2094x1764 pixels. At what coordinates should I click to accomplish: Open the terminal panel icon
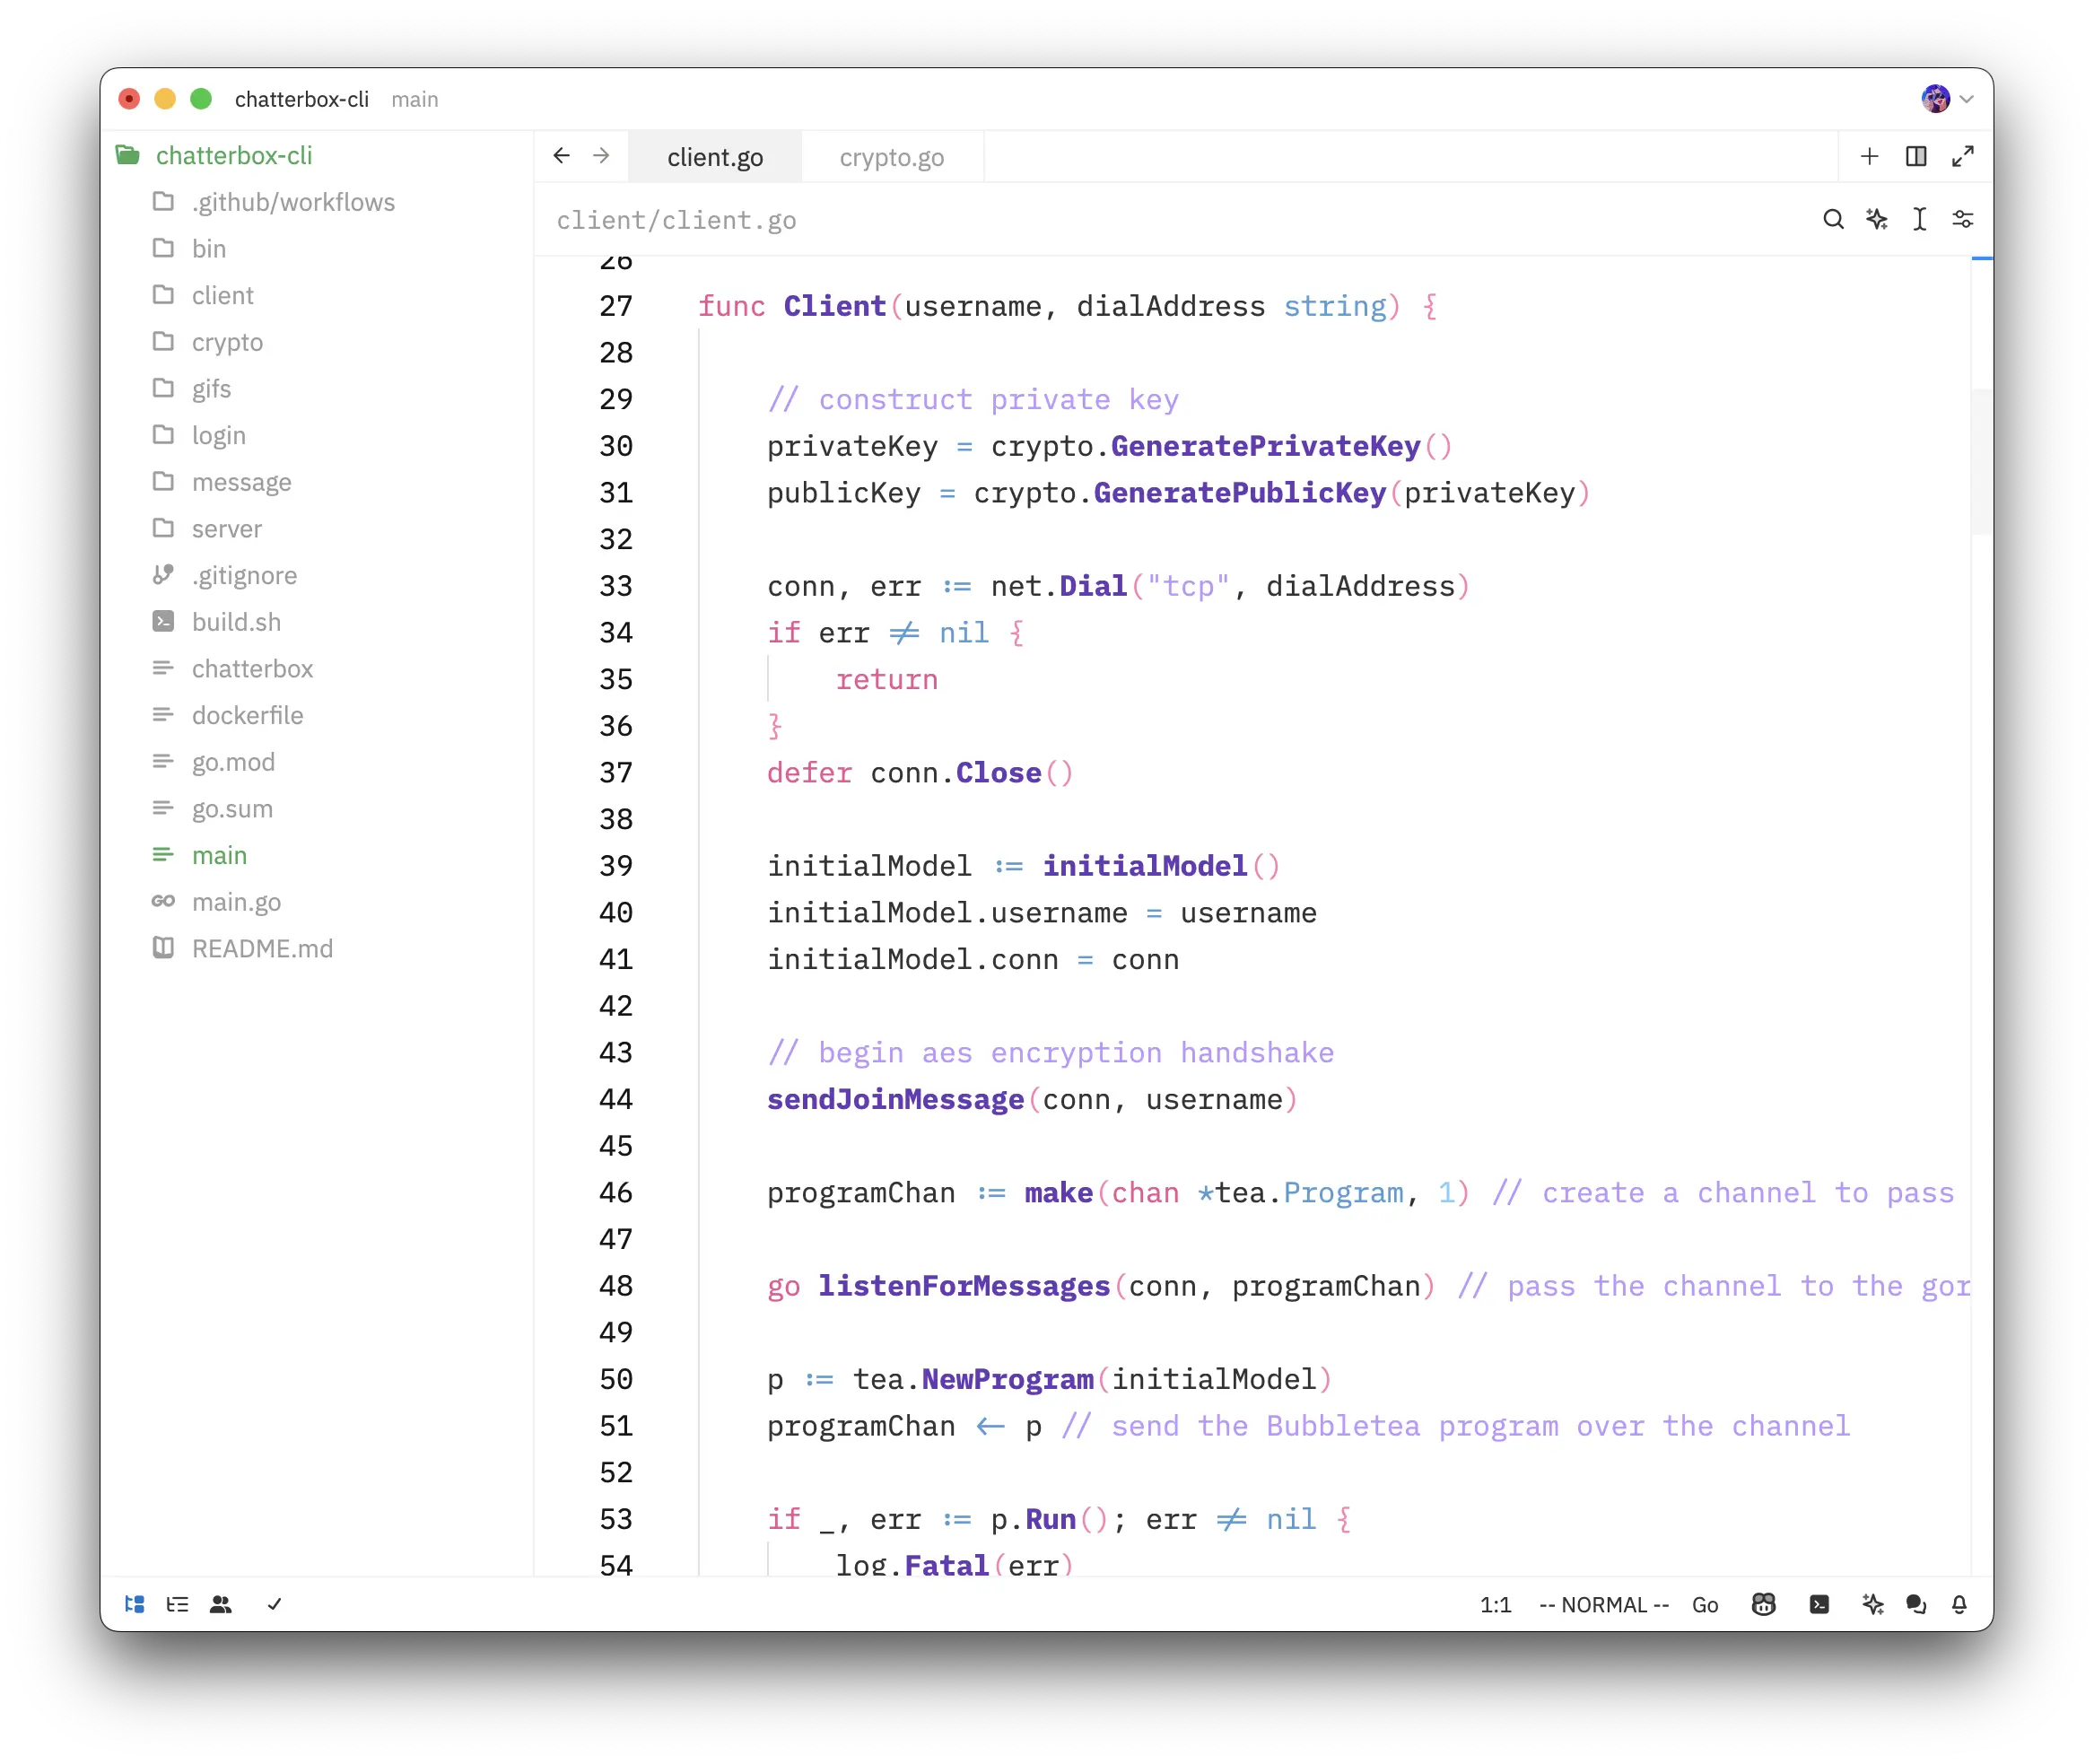click(x=1819, y=1604)
